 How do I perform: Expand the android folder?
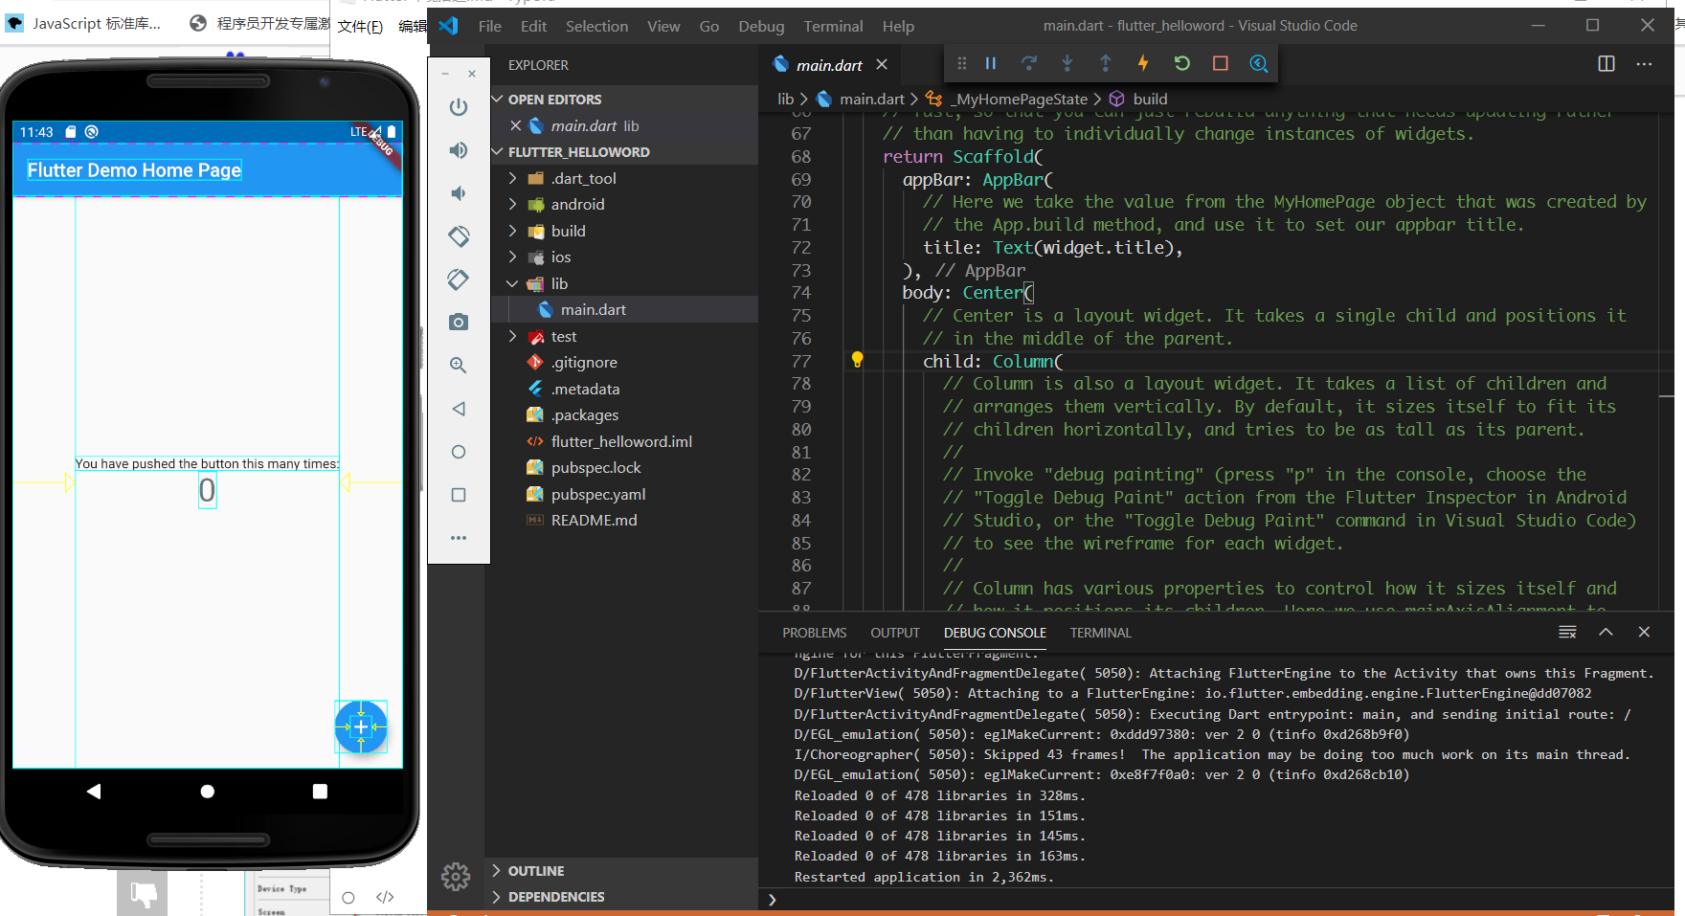(x=513, y=204)
